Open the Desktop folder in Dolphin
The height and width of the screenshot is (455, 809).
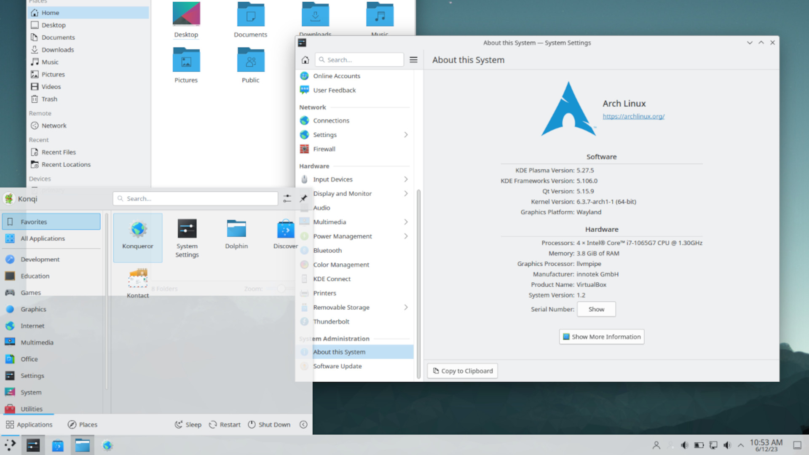(186, 20)
